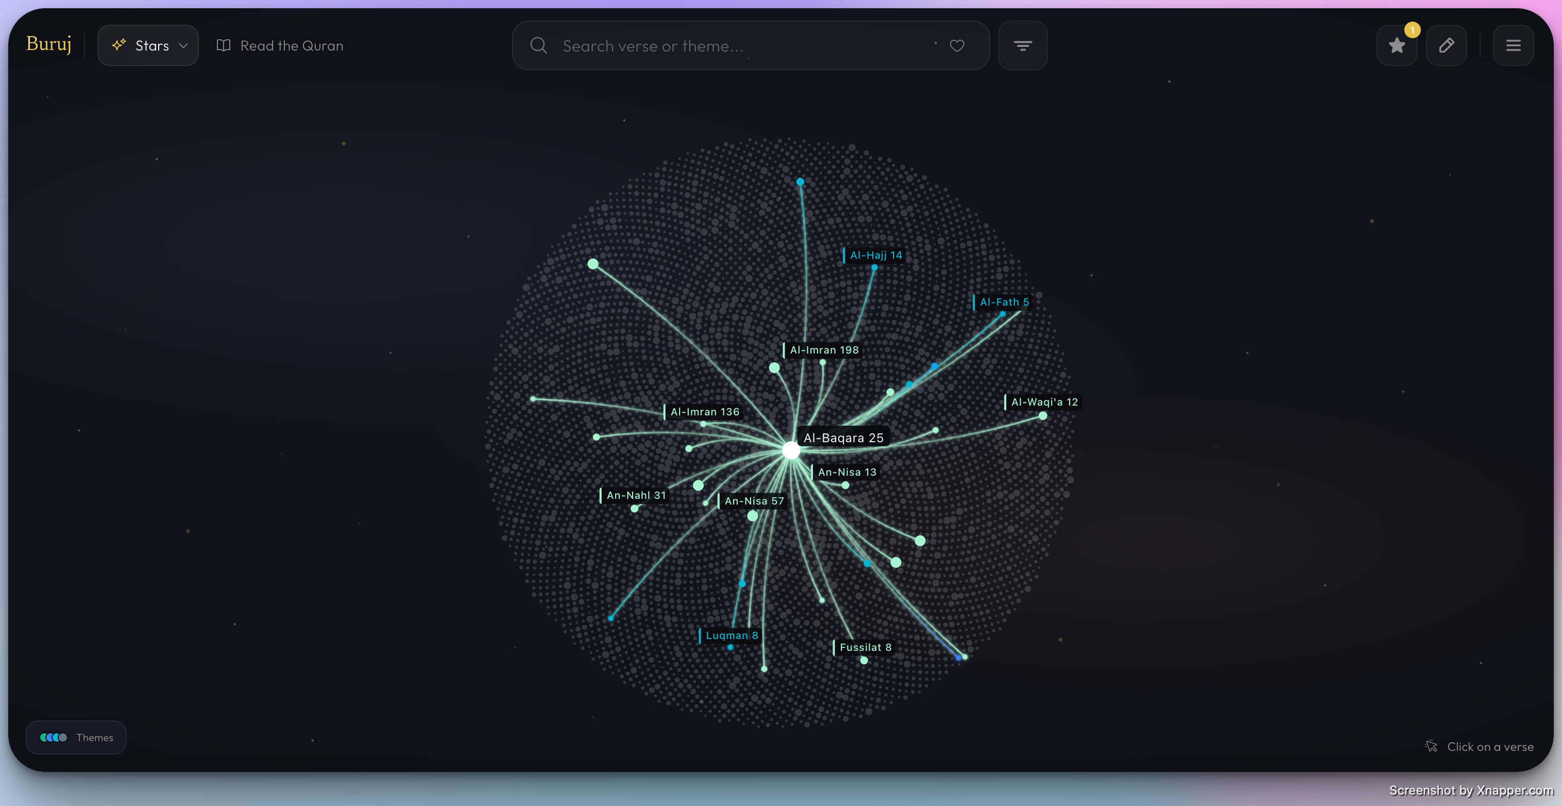
Task: Click the cursor icon beside Click on a verse
Action: [x=1431, y=747]
